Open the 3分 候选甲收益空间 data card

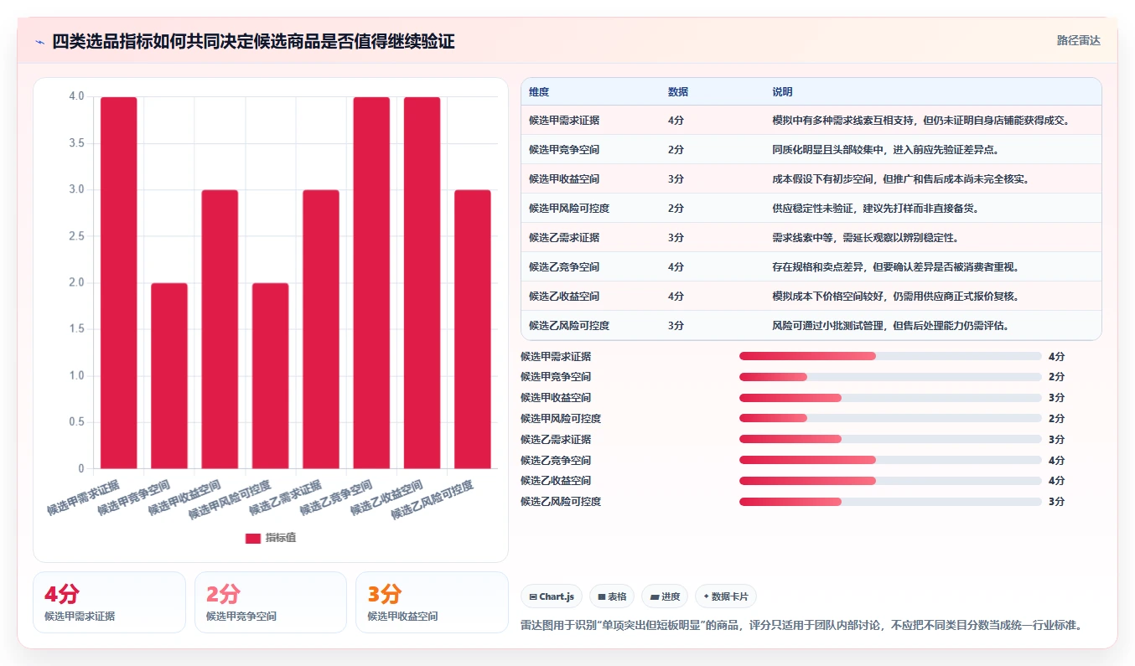pos(432,602)
